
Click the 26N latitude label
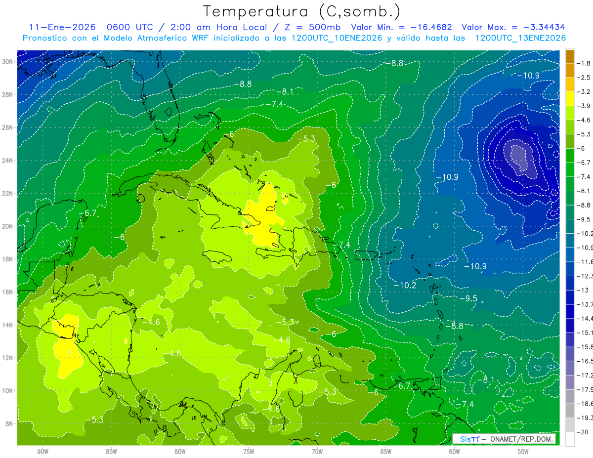tap(8, 127)
